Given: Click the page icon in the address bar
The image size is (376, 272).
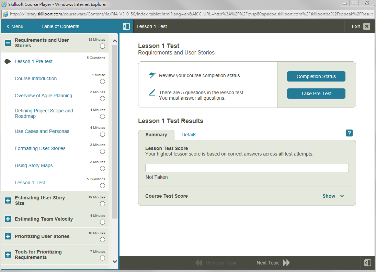Looking at the screenshot, I should point(5,14).
